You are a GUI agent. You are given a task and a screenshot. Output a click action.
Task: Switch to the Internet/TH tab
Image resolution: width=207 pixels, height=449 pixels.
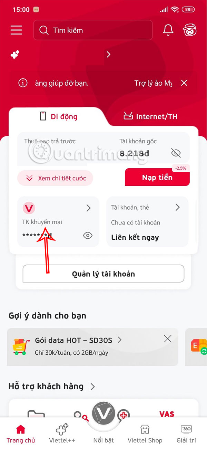point(150,116)
